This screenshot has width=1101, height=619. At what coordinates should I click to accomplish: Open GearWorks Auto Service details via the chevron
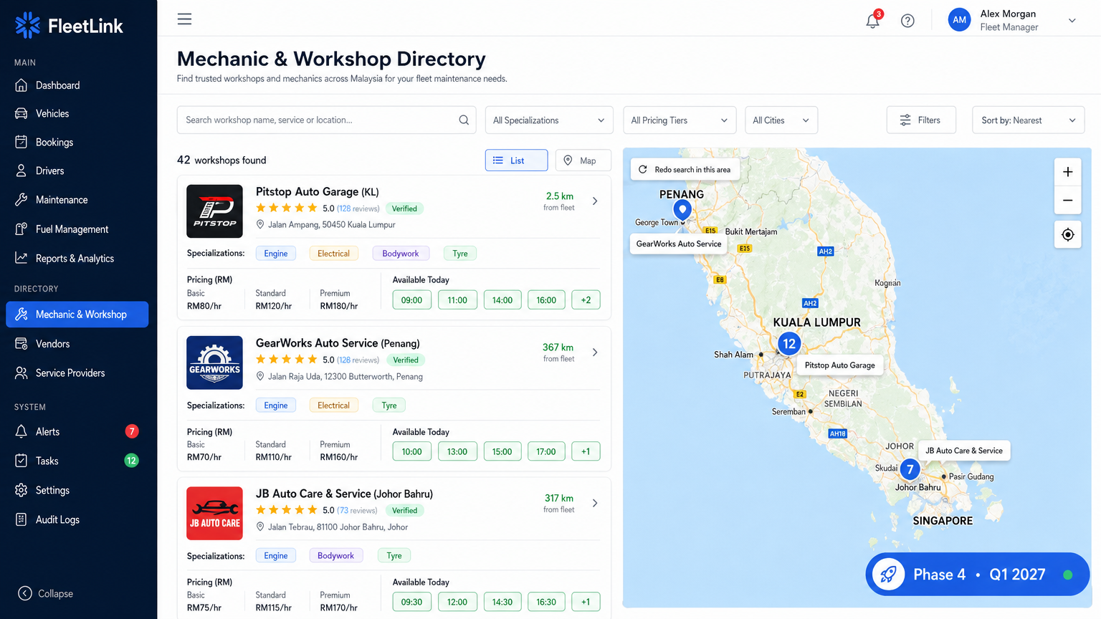tap(594, 352)
